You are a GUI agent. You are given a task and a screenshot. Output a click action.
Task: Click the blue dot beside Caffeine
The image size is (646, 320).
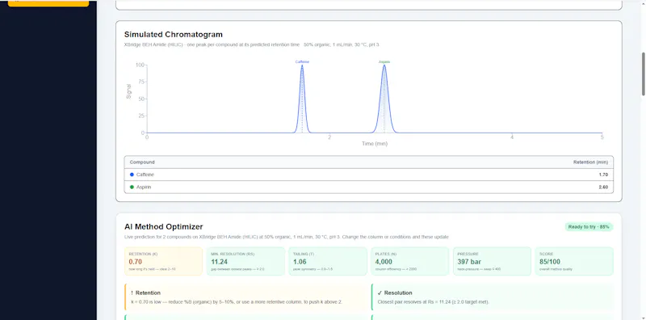point(132,175)
